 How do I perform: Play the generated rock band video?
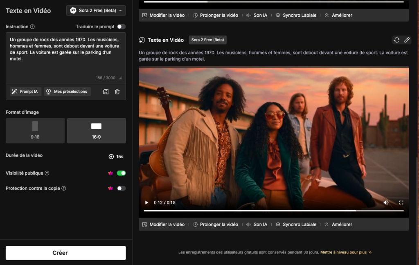[x=147, y=202]
